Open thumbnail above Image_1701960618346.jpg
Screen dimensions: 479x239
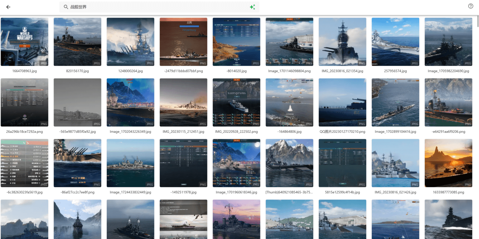pos(236,163)
